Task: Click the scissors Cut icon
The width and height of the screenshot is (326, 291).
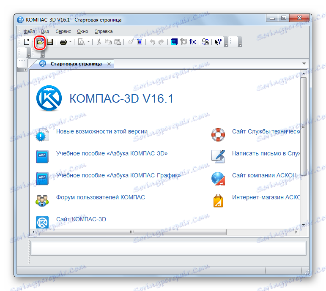Action: click(x=99, y=42)
